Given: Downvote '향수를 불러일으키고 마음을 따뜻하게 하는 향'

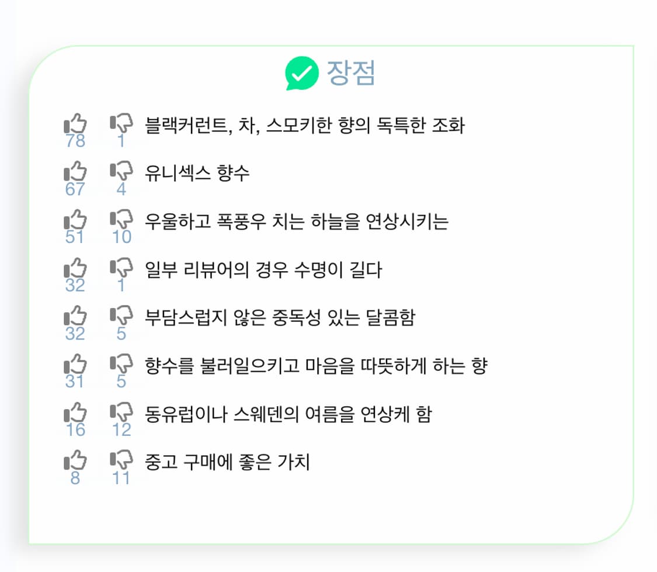Looking at the screenshot, I should pos(121,365).
